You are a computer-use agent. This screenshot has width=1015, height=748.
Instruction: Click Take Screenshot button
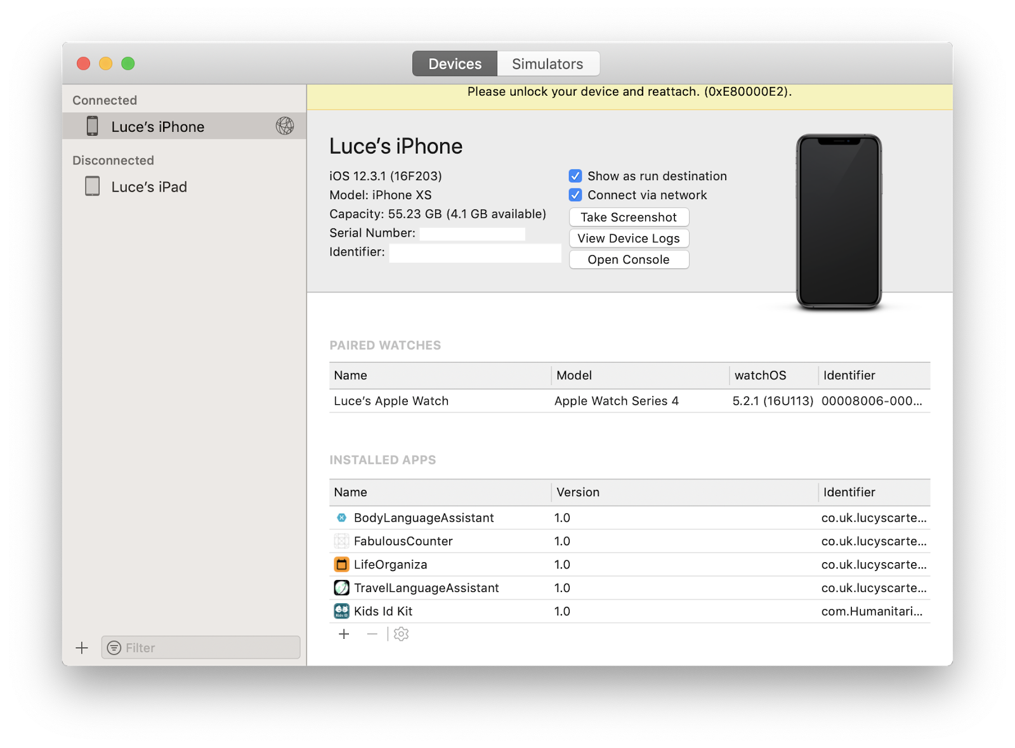629,217
